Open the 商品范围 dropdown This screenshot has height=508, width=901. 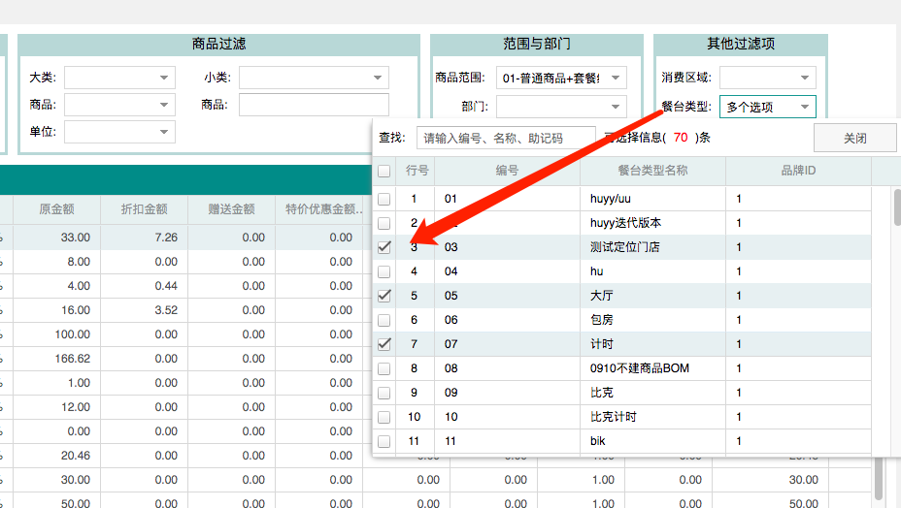(561, 78)
